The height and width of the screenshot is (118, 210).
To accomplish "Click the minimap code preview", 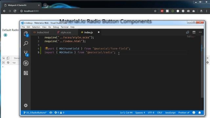I will [191, 36].
